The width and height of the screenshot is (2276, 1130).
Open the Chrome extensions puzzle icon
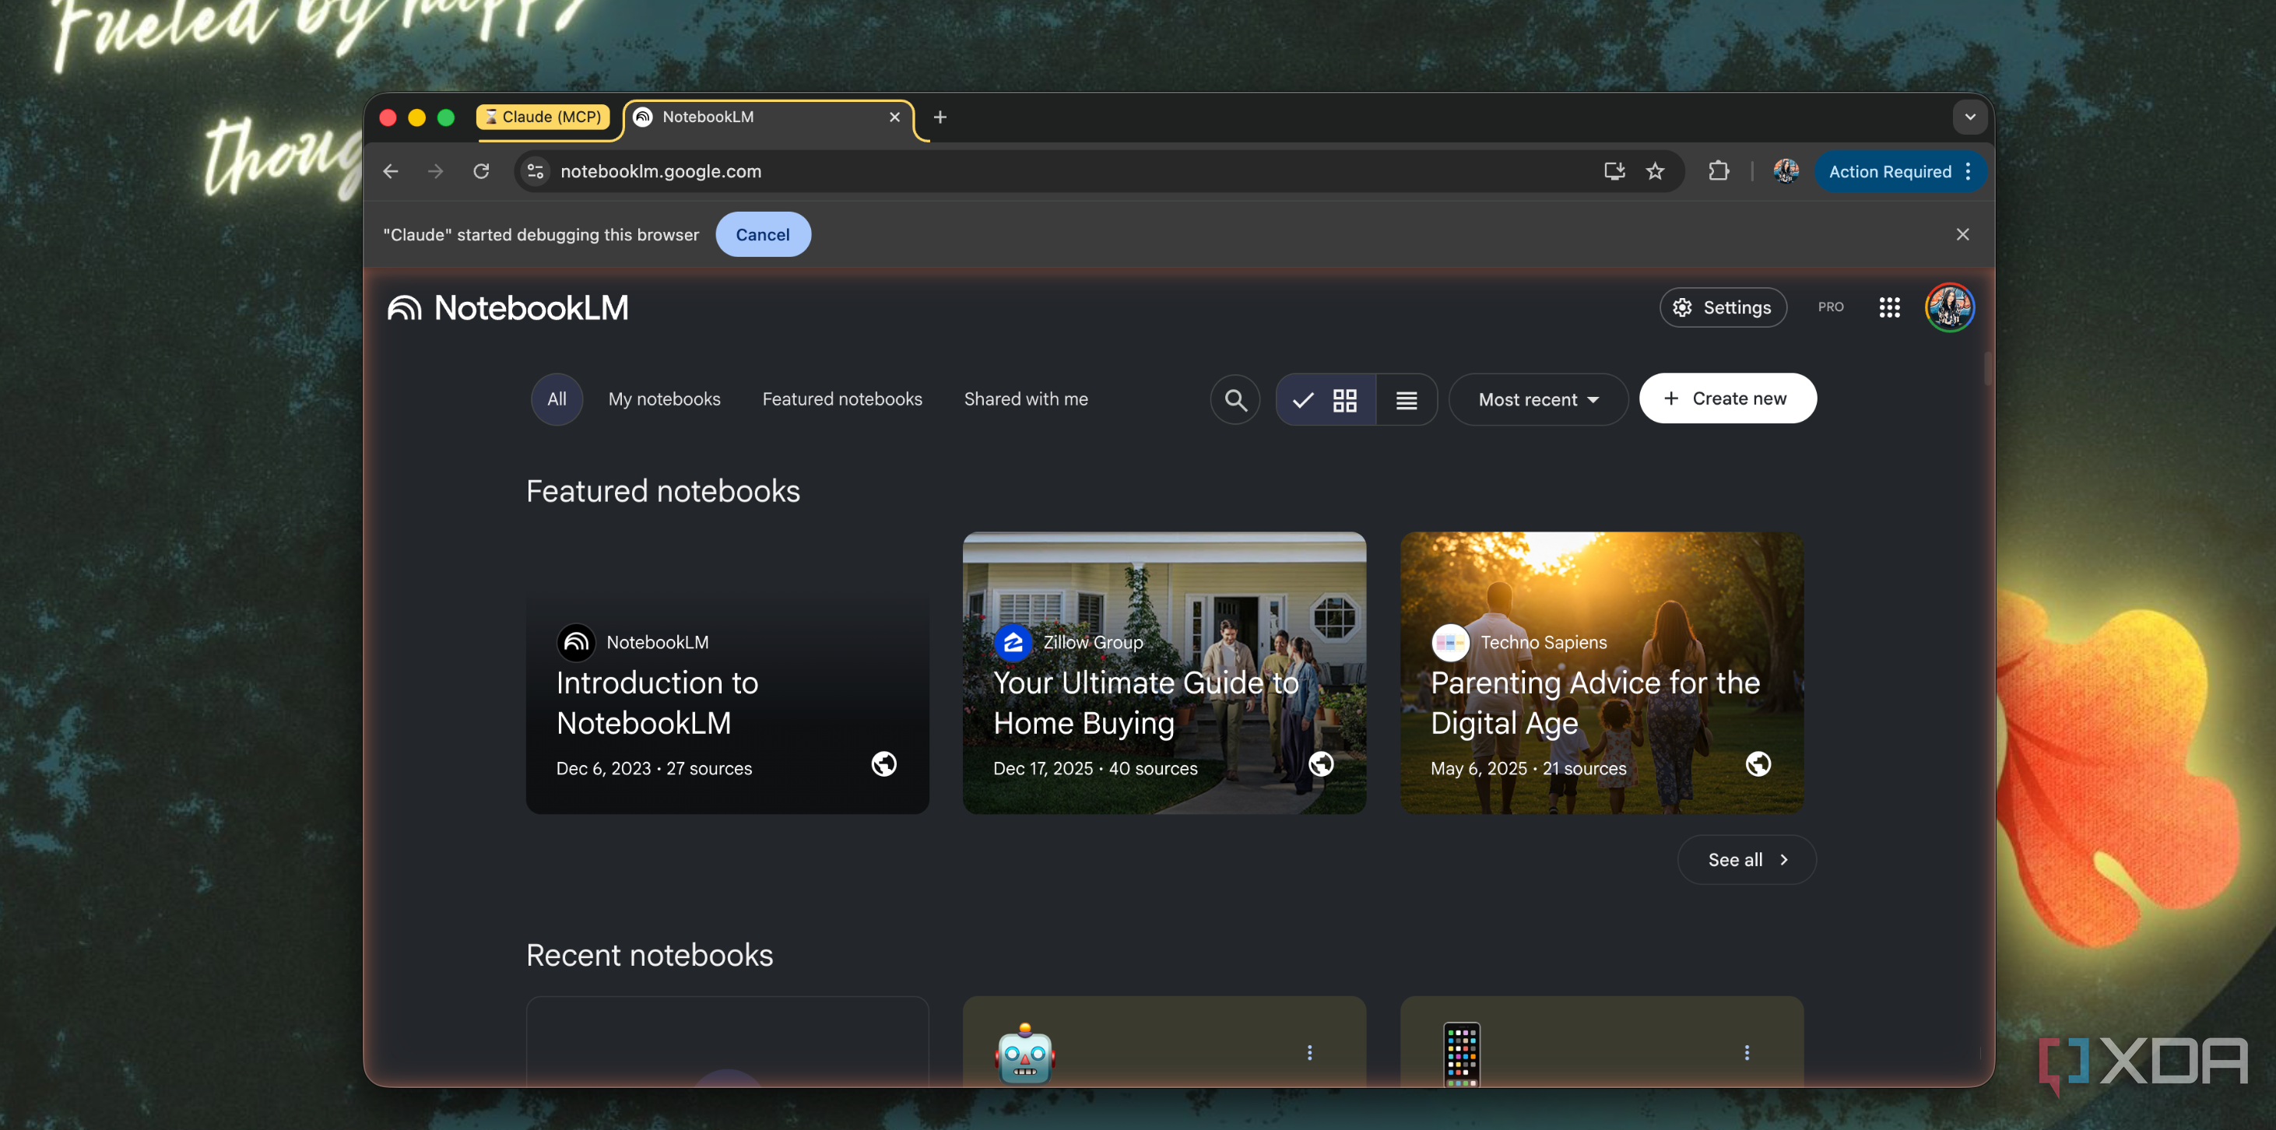click(1719, 171)
